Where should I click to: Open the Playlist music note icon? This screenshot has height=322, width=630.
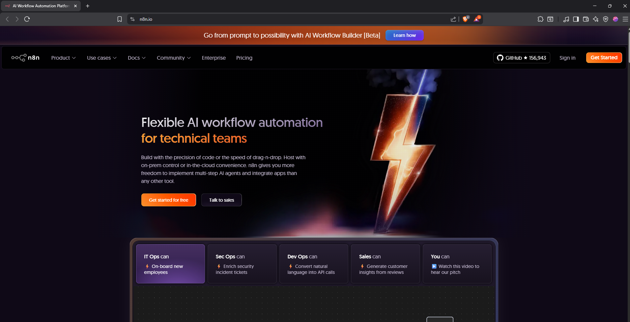(566, 19)
